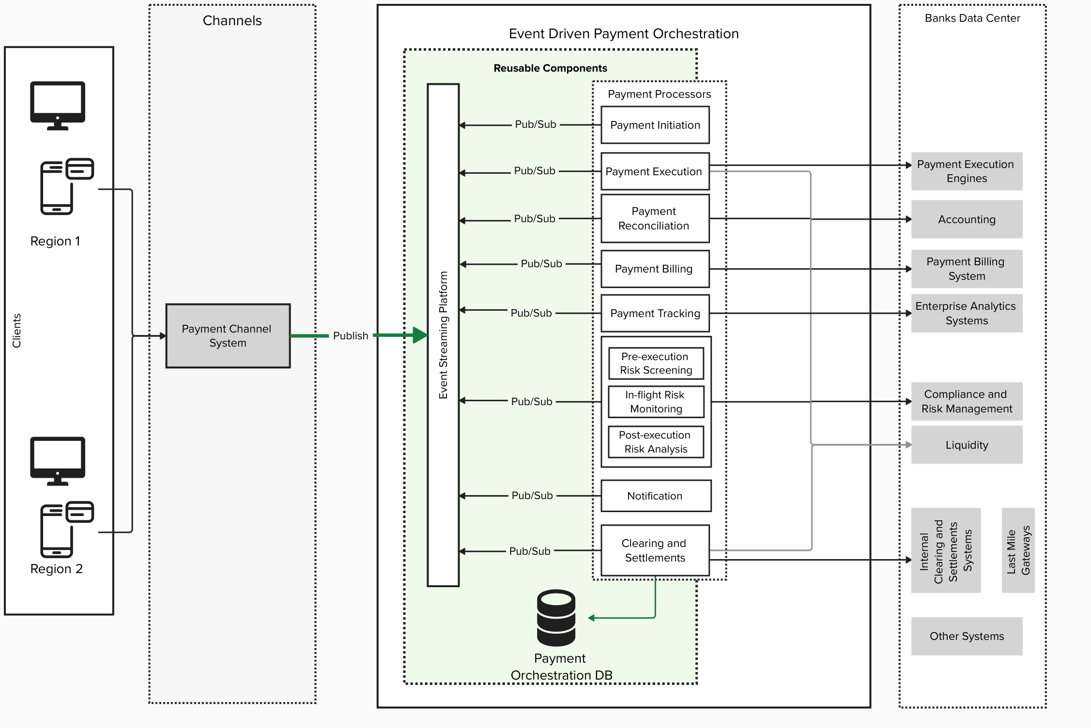Viewport: 1091px width, 728px height.
Task: Select the Last Mile Gateways block
Action: coord(1018,551)
